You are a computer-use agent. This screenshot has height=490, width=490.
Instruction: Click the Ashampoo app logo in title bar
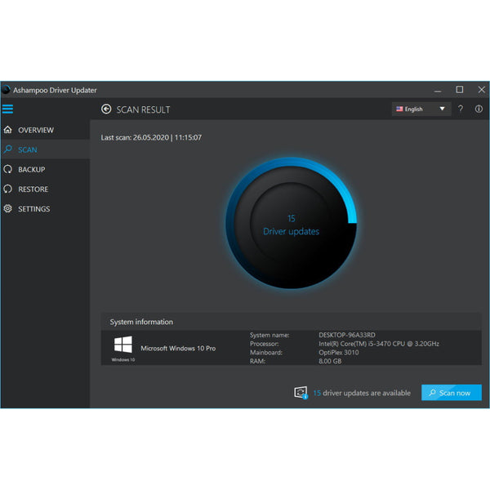(6, 90)
